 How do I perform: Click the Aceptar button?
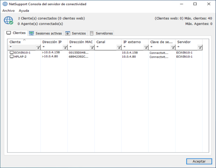[x=199, y=161]
